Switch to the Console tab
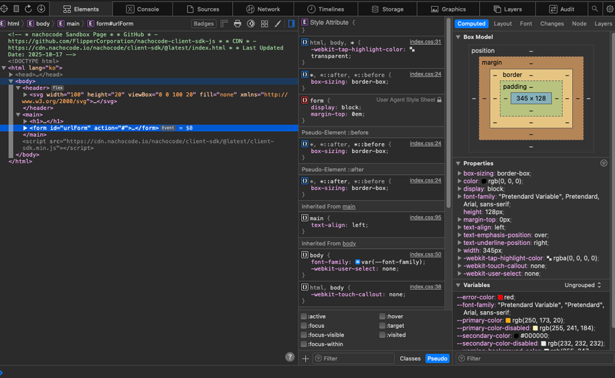This screenshot has height=378, width=615. (143, 9)
